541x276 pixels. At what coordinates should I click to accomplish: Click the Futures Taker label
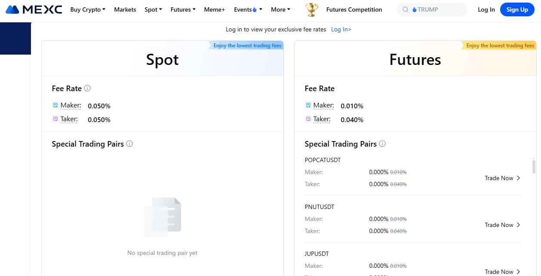click(322, 119)
